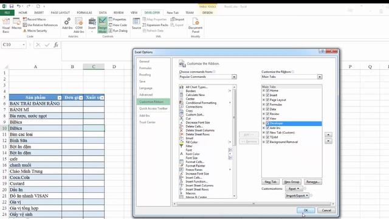Viewport: 389px width, 219px height.
Task: Toggle Developer tab checkbox
Action: (267, 123)
